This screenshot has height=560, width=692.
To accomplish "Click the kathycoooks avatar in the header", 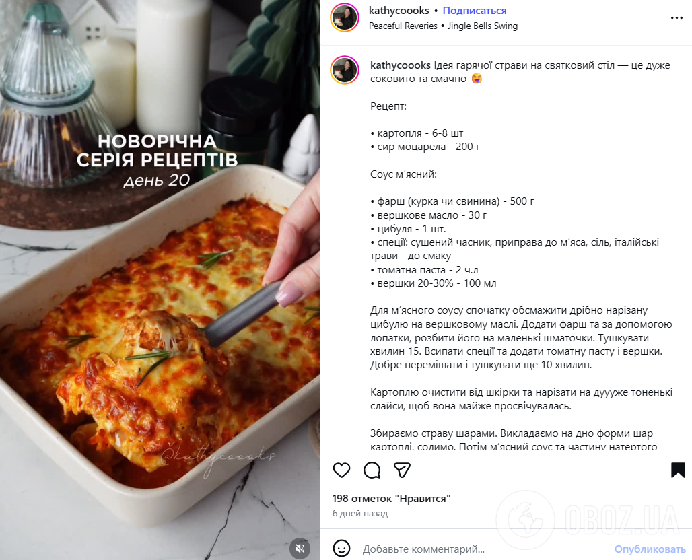I will pyautogui.click(x=345, y=17).
